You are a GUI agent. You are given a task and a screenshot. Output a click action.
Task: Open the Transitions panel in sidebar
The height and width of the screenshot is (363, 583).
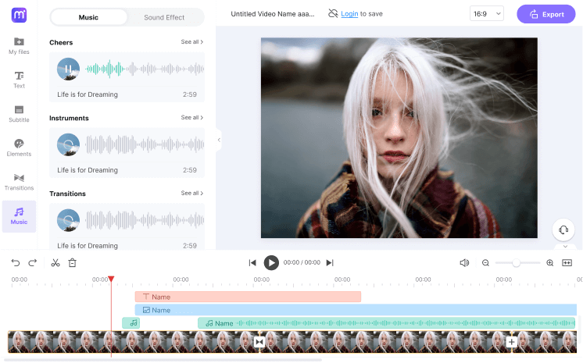click(x=19, y=182)
